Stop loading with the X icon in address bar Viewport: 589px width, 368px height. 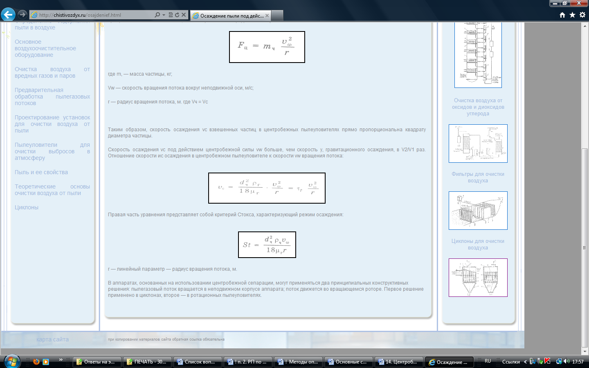pos(184,15)
